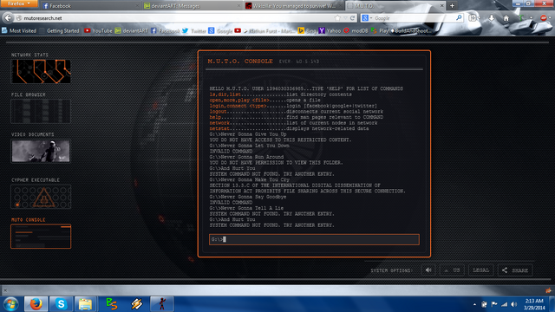555x312 pixels.
Task: Open the File Browser panel thumbnail
Action: 41,111
